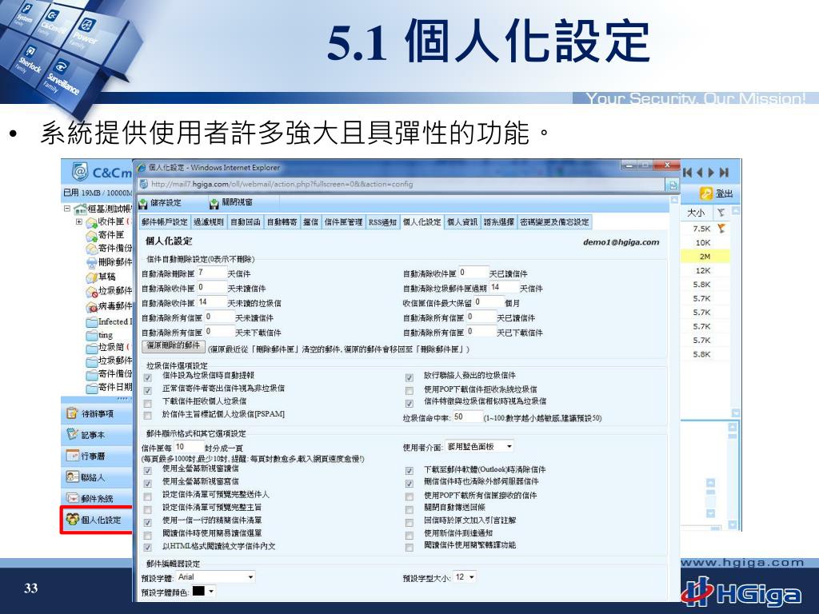Open 待辦事項 to-do icon in sidebar
The image size is (819, 614).
click(72, 413)
